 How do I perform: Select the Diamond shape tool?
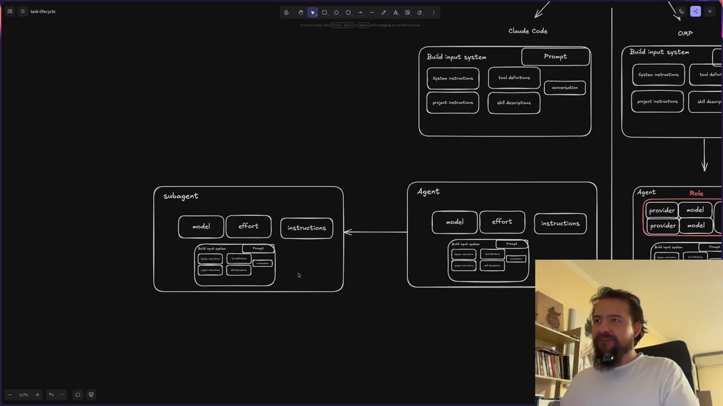pos(336,12)
